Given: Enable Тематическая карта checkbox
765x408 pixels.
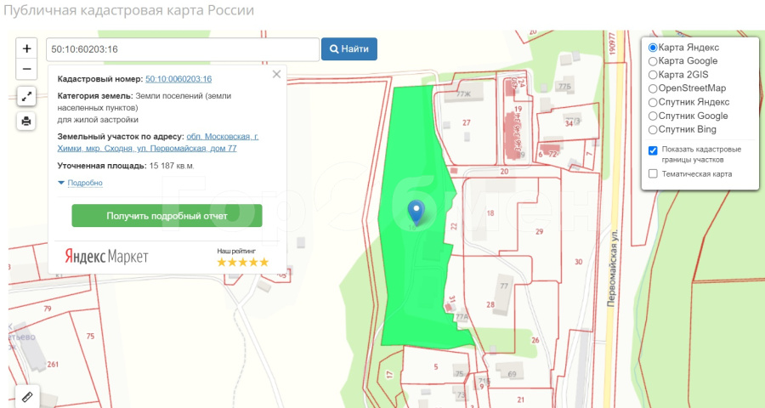Looking at the screenshot, I should point(653,174).
